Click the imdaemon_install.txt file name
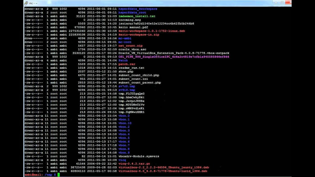Image resolution: width=315 pixels, height=177 pixels. click(137, 16)
